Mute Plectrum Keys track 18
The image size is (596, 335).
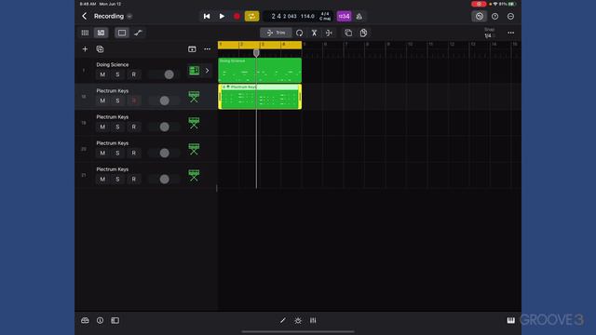pyautogui.click(x=102, y=100)
